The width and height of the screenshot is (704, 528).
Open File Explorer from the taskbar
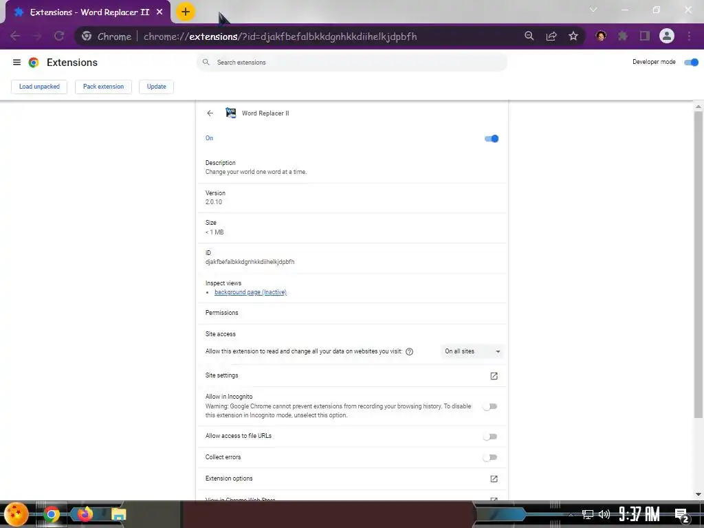[118, 514]
